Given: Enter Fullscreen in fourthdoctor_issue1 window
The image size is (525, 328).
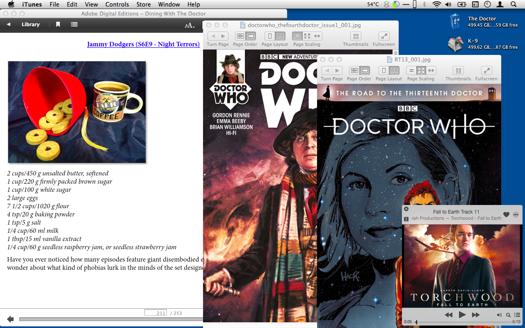Looking at the screenshot, I should coord(384,36).
